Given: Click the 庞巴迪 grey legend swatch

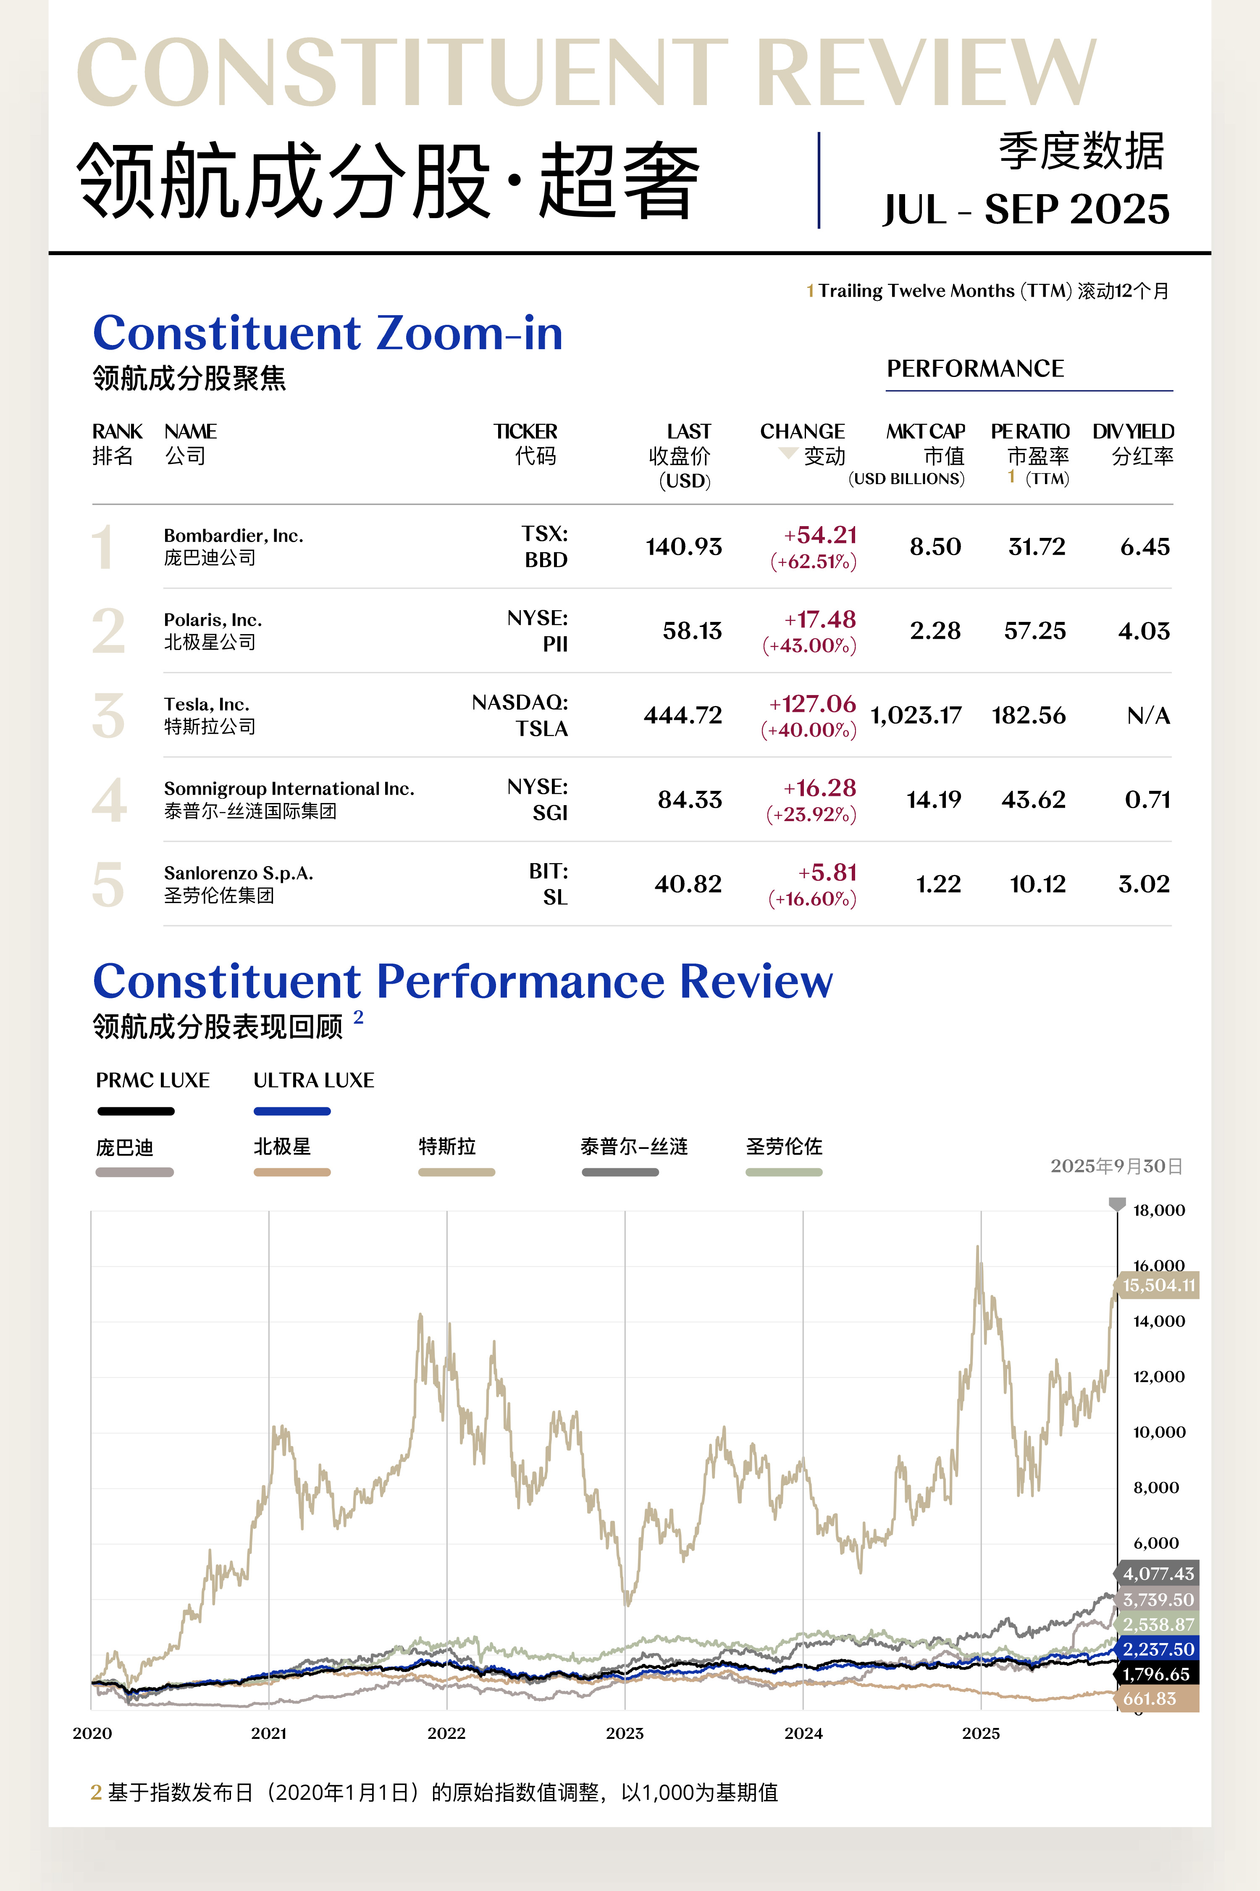Looking at the screenshot, I should point(134,1172).
